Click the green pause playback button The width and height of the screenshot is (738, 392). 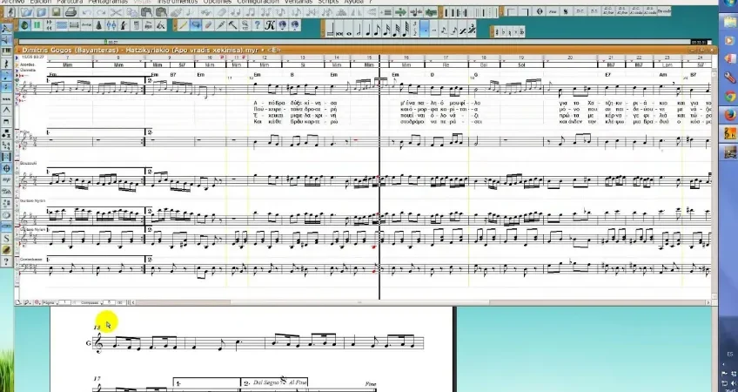point(37,25)
